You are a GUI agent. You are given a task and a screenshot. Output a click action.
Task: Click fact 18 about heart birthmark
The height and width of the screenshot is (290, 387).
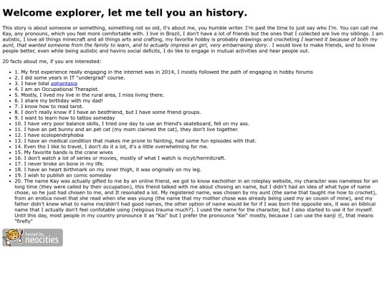coord(107,170)
